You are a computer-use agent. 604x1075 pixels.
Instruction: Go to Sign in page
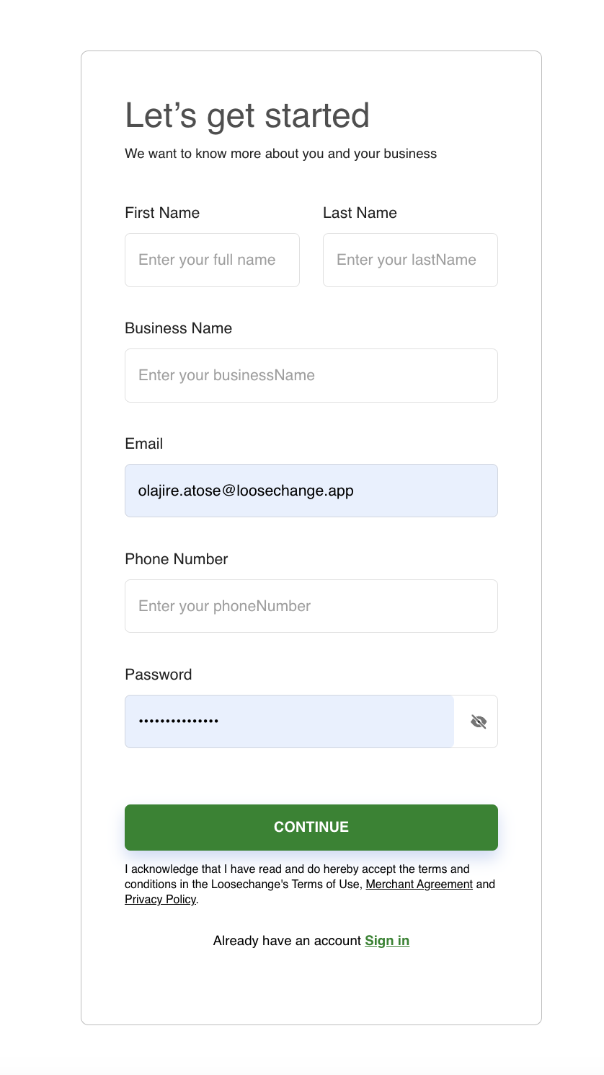point(387,941)
